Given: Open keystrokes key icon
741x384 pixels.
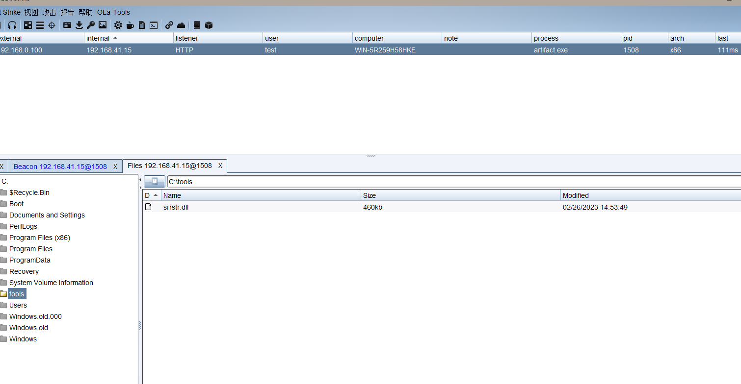Looking at the screenshot, I should pyautogui.click(x=91, y=25).
